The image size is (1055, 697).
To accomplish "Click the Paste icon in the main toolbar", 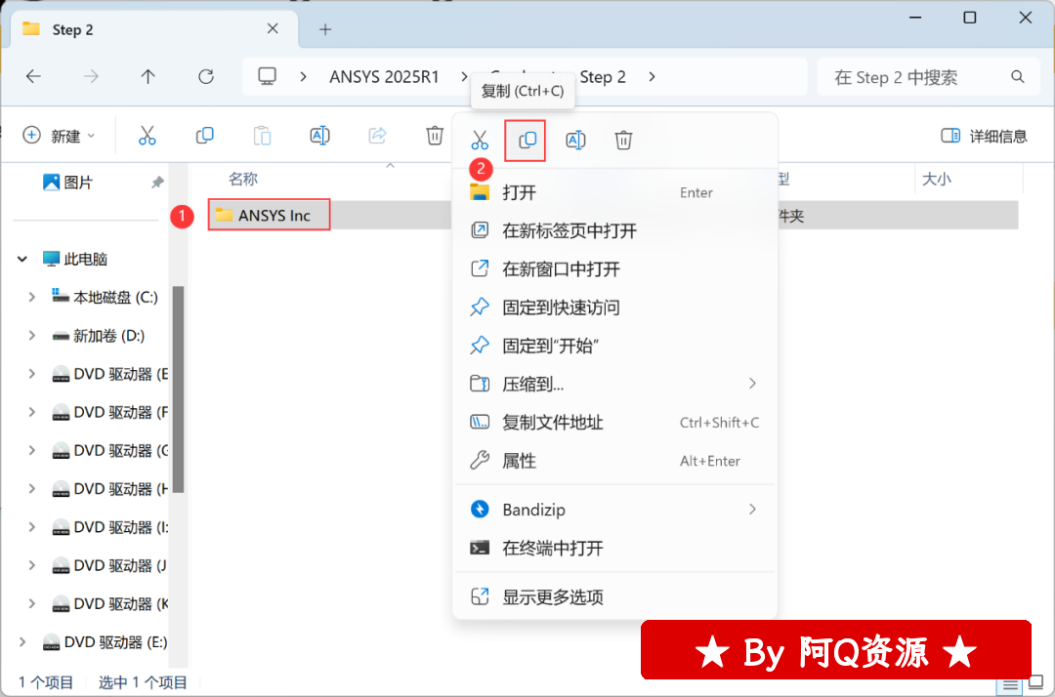I will (263, 136).
